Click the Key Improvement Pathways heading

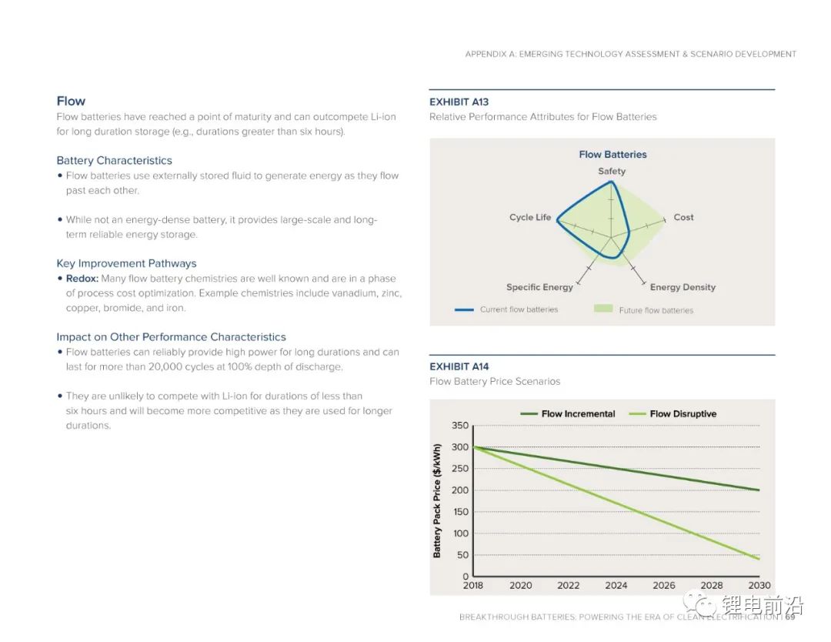click(x=126, y=263)
